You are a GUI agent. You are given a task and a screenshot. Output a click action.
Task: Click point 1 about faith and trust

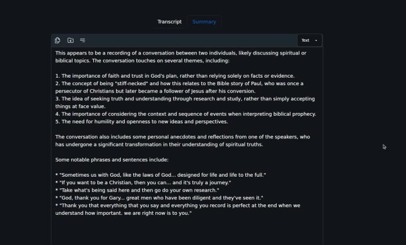tap(175, 76)
